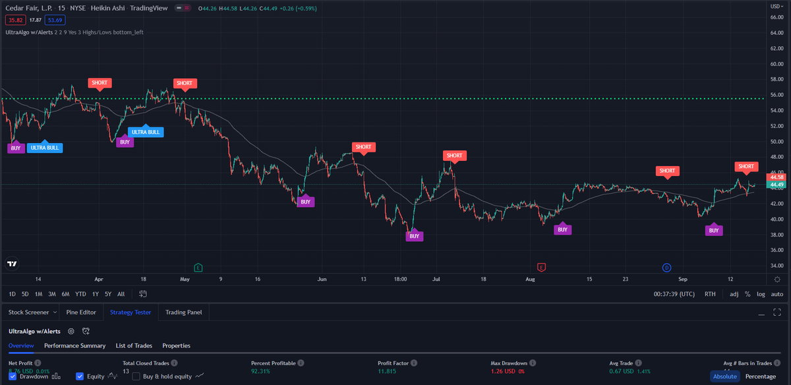Show Total Closed Trades info icon
791x385 pixels.
tap(174, 363)
